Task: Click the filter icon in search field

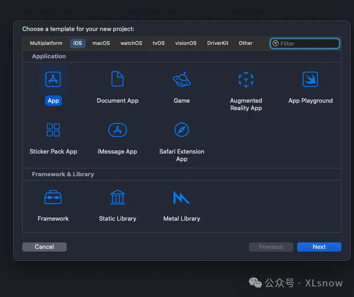Action: (275, 43)
